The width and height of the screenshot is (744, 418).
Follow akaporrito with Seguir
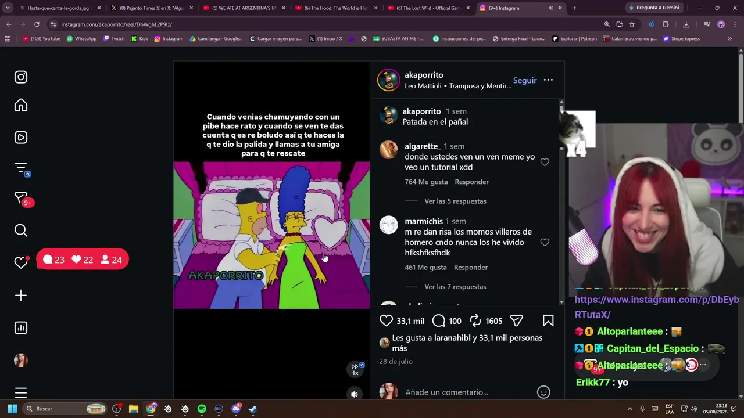click(x=525, y=81)
